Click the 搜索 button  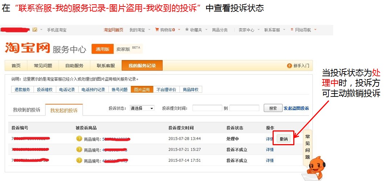coord(273,108)
